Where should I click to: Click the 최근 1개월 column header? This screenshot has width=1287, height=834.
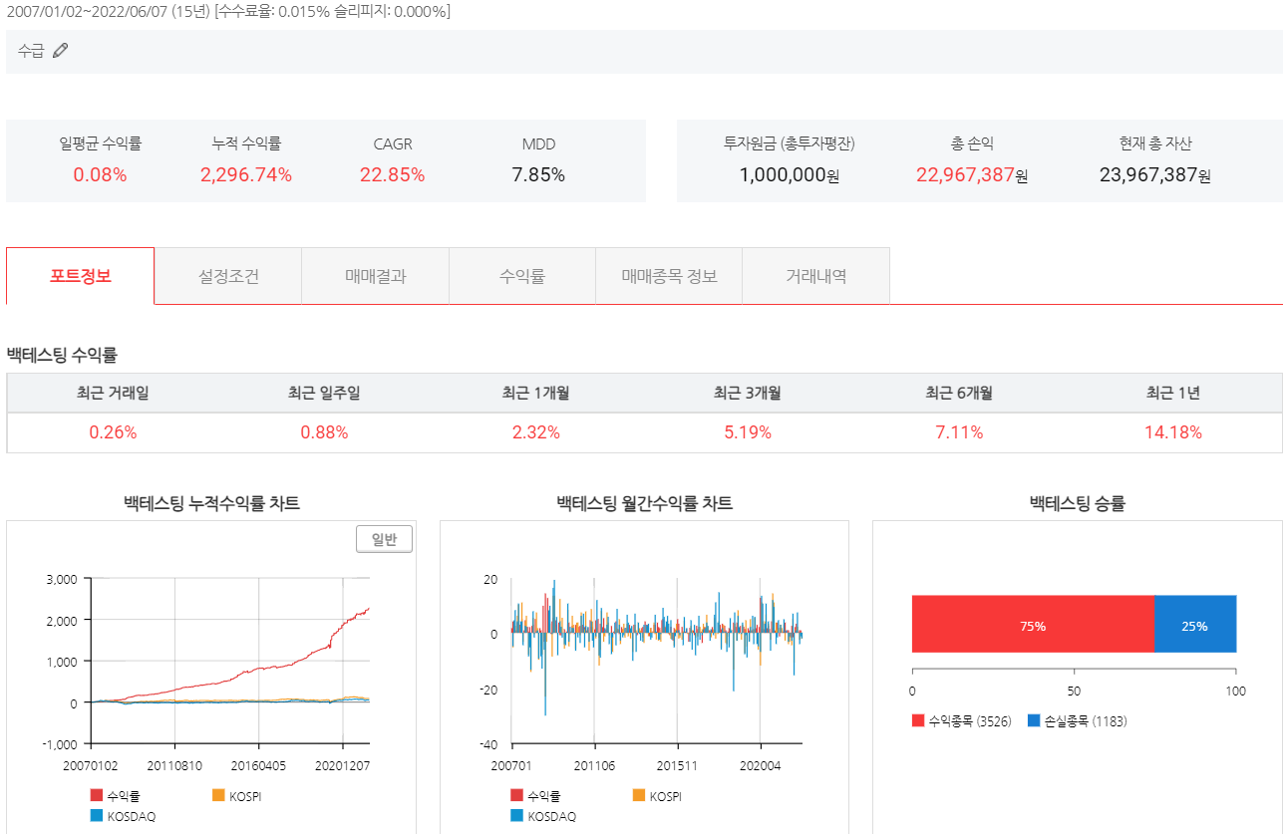click(535, 393)
